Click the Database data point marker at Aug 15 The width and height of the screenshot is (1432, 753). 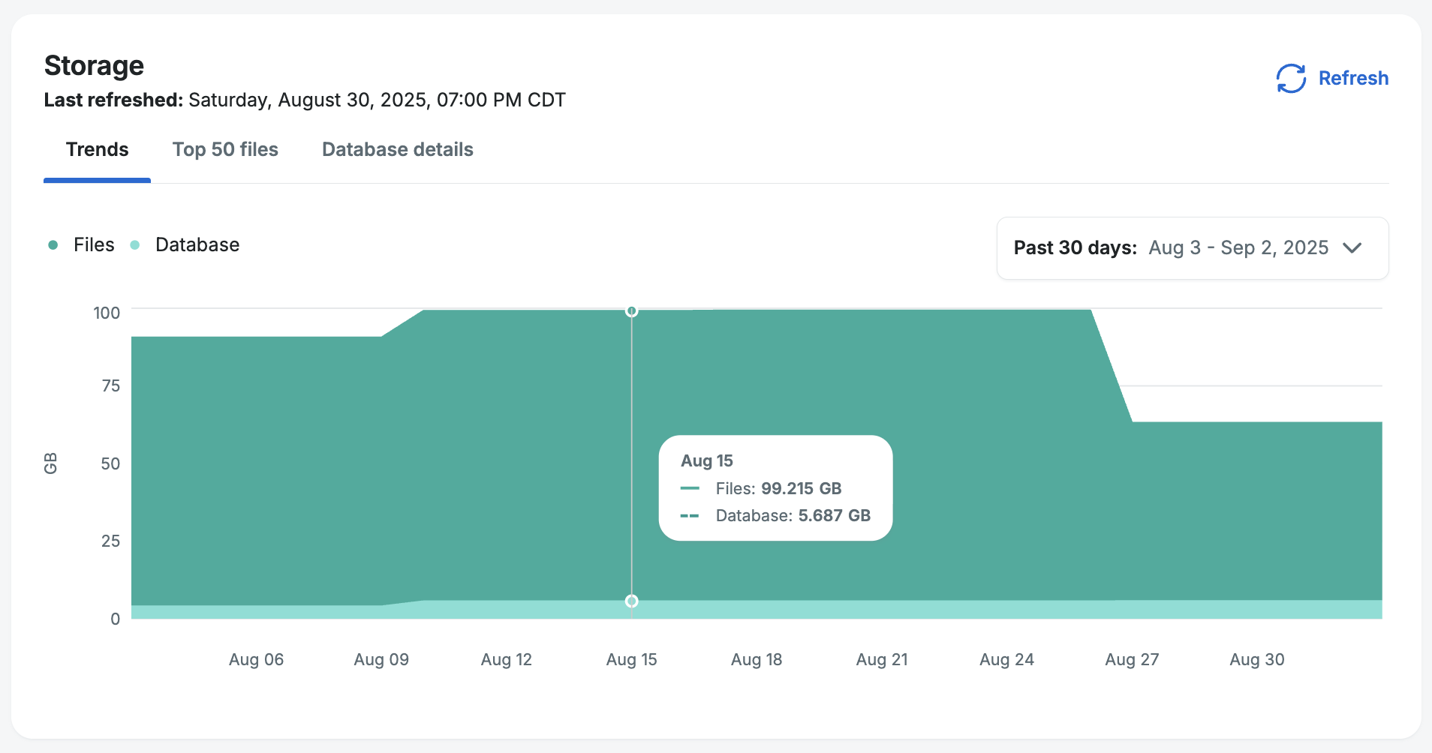click(632, 601)
